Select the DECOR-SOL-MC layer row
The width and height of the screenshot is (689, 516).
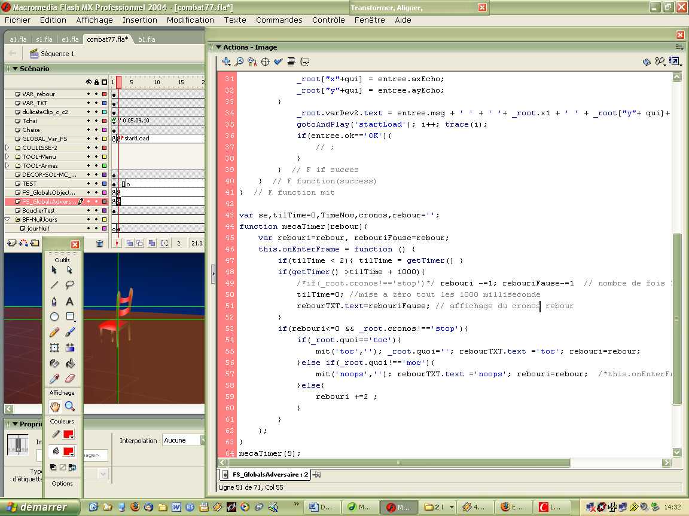[x=57, y=174]
